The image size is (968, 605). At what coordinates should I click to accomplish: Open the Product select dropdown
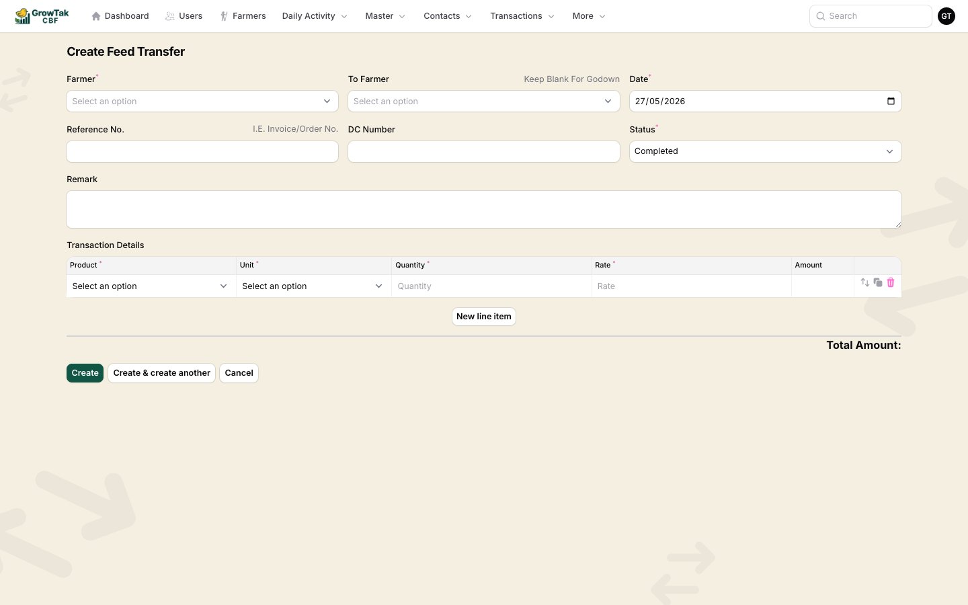(151, 286)
